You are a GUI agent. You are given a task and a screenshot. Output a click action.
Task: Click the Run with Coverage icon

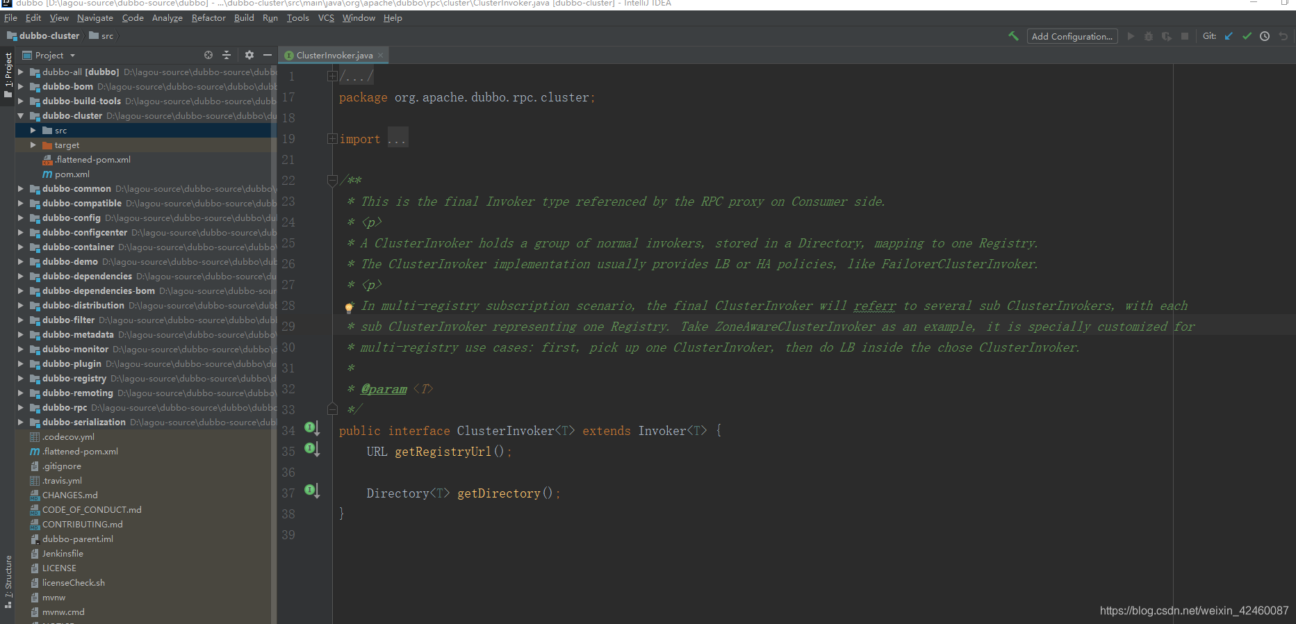1167,36
